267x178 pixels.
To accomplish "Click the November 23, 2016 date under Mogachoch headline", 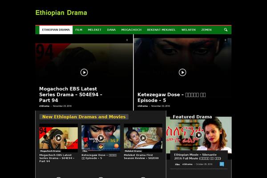I will (62, 106).
